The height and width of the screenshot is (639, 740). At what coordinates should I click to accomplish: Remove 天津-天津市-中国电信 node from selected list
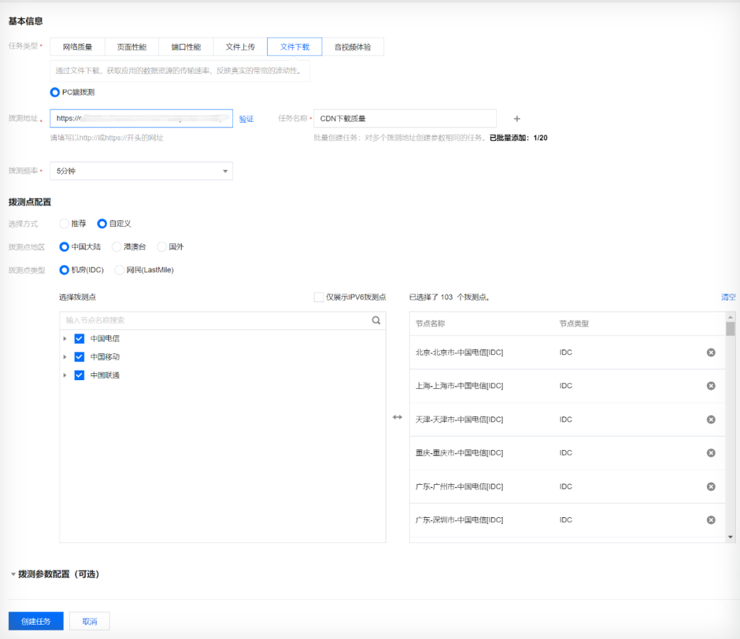[711, 419]
